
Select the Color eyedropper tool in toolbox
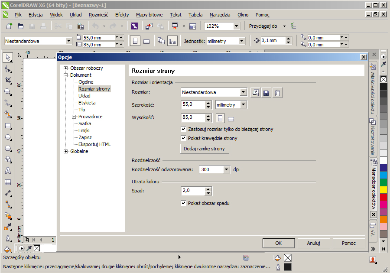(8, 227)
